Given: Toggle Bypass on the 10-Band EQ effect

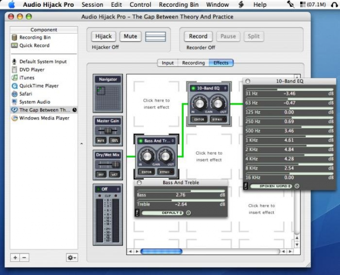Looking at the screenshot, I should click(x=219, y=119).
